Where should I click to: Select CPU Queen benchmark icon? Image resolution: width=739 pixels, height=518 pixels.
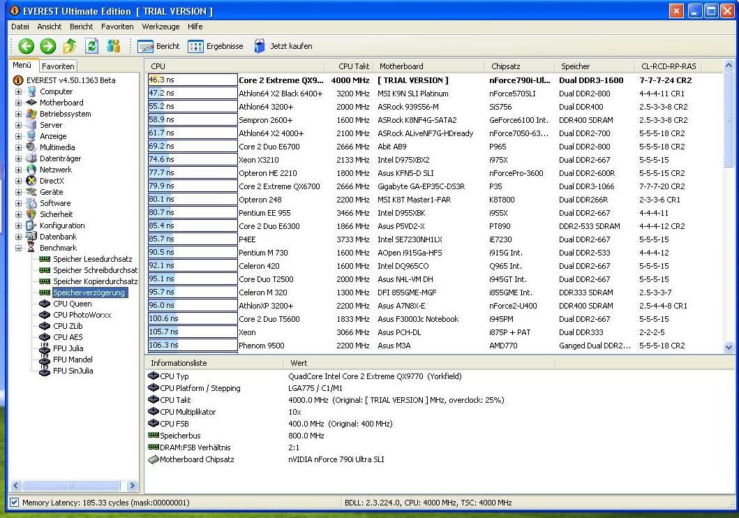pyautogui.click(x=45, y=304)
